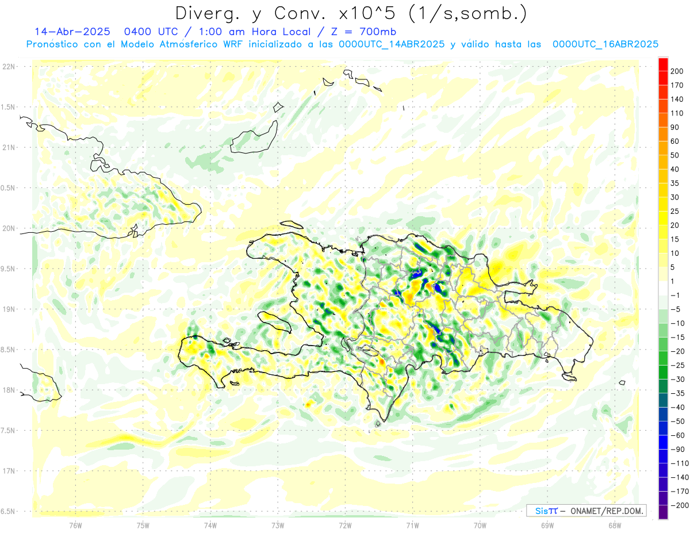Image resolution: width=690 pixels, height=533 pixels.
Task: Click the legend value "-90"
Action: point(678,449)
